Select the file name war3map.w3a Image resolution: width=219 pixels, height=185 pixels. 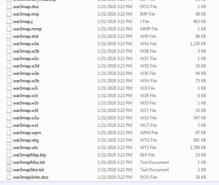(26, 44)
